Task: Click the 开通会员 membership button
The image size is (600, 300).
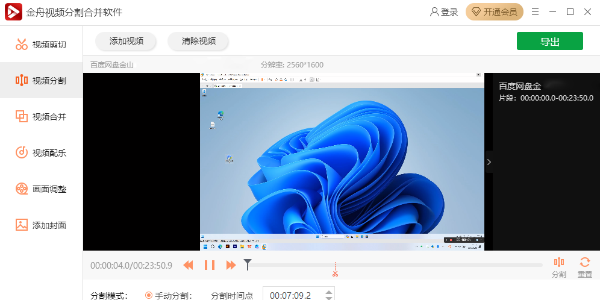Action: coord(495,12)
